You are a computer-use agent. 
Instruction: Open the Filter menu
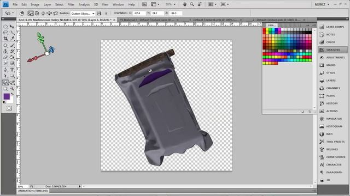pos(71,4)
